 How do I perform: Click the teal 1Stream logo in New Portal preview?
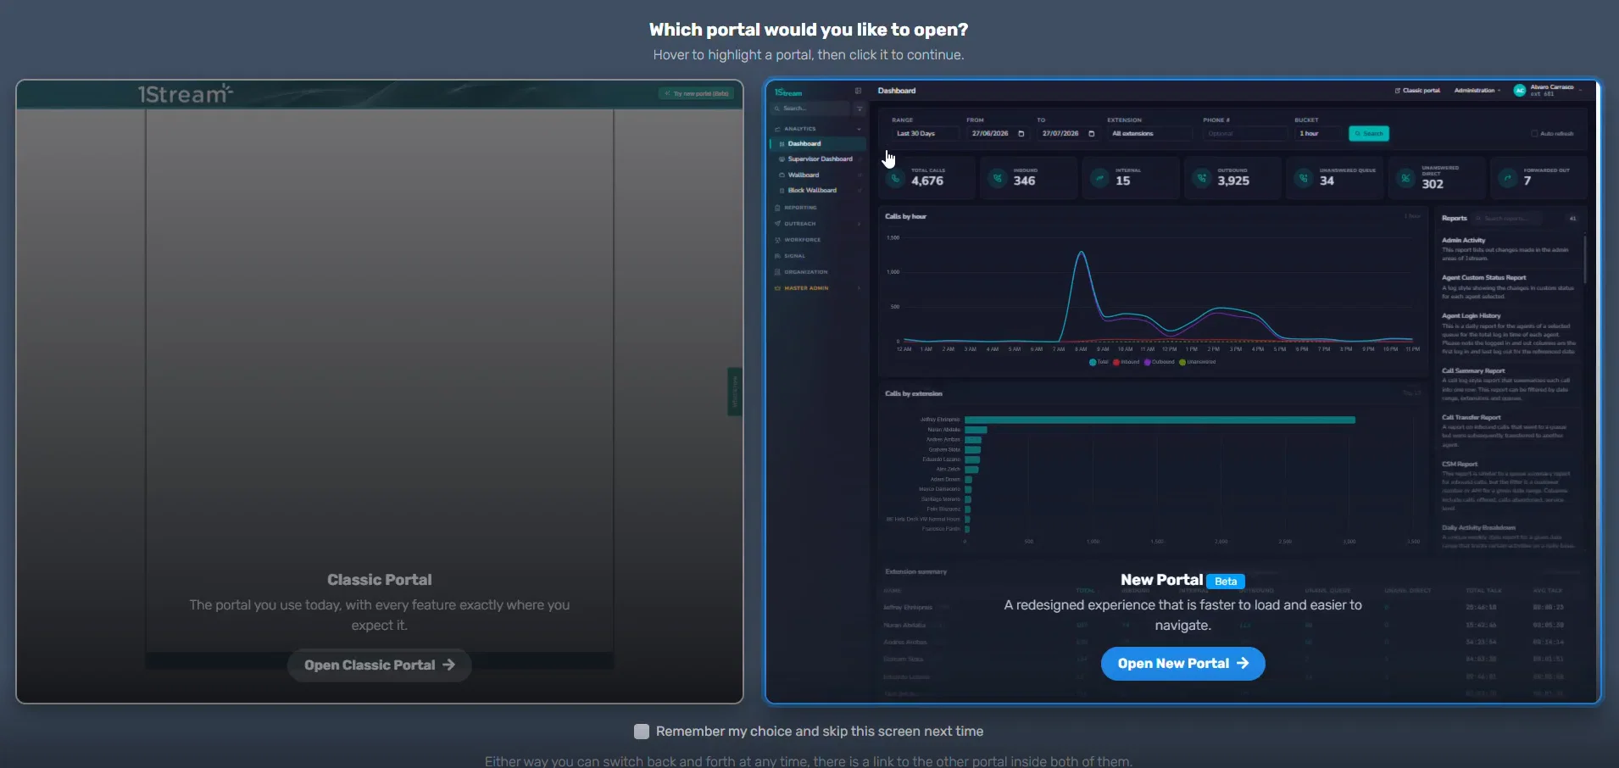tap(788, 93)
